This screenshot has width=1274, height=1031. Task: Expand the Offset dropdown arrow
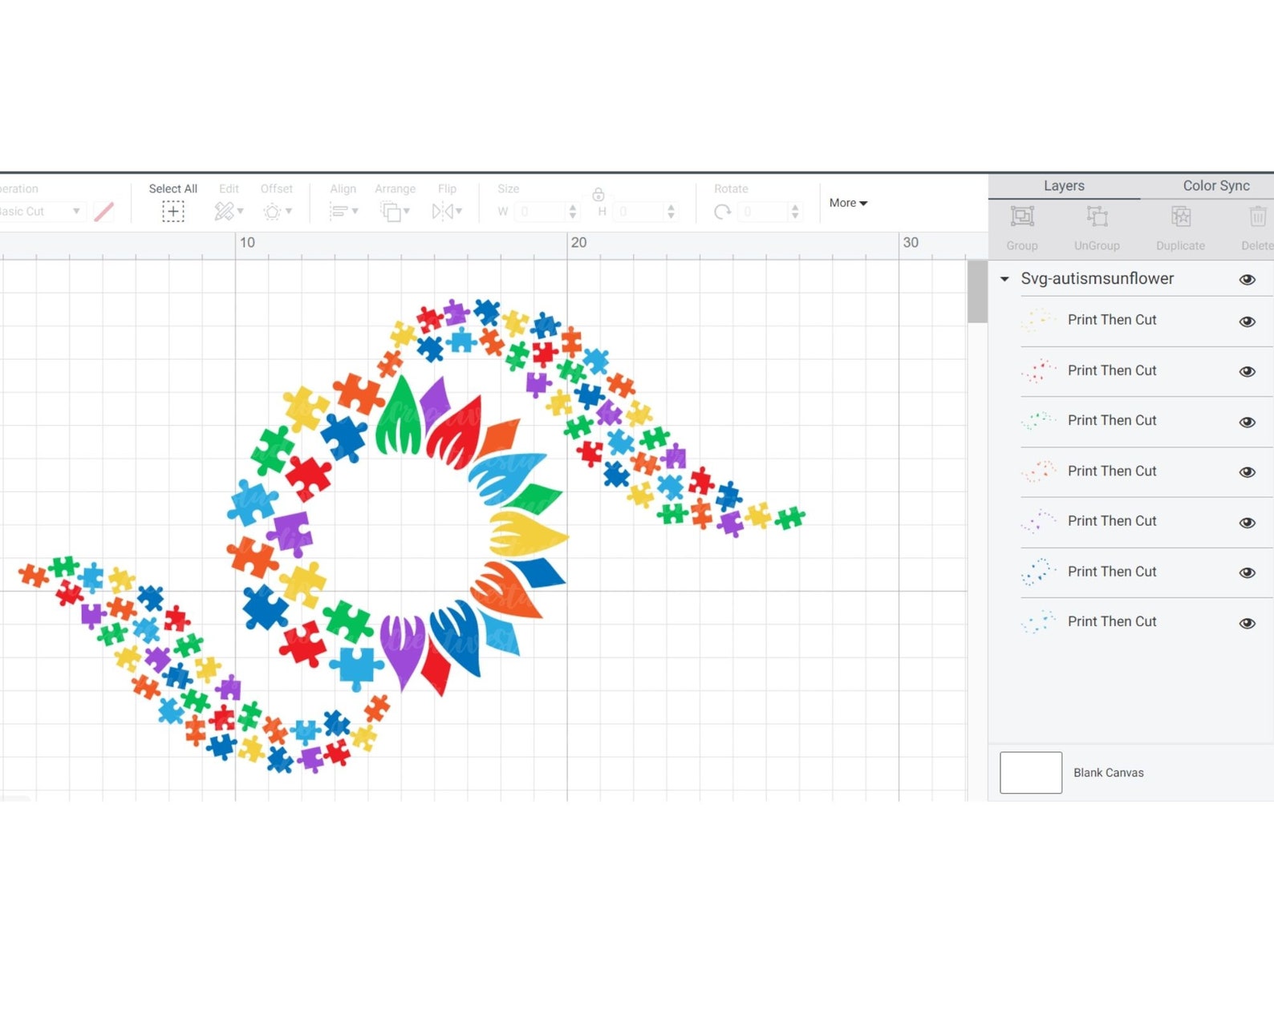(x=289, y=212)
